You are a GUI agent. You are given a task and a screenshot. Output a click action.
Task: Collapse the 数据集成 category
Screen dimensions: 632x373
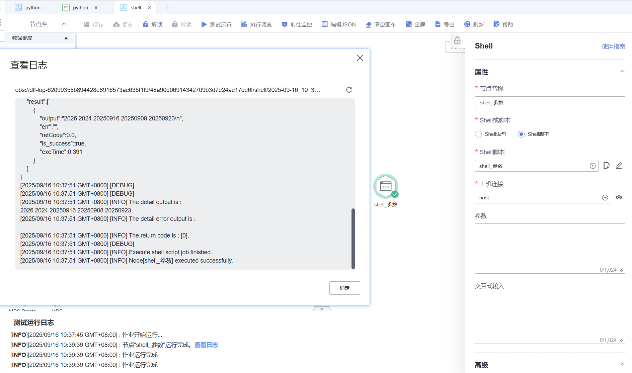pyautogui.click(x=66, y=38)
